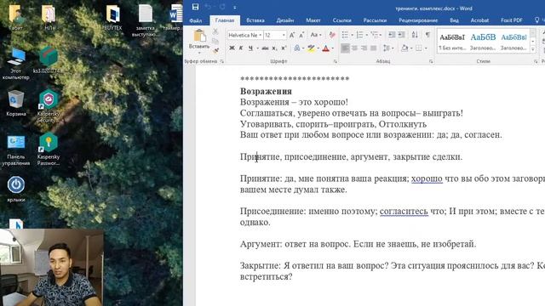Click the Cut scissors icon

[215, 32]
